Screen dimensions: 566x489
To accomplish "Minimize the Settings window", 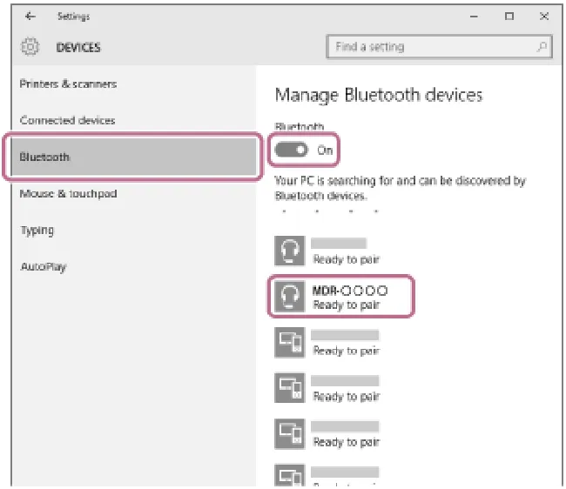I will click(474, 17).
